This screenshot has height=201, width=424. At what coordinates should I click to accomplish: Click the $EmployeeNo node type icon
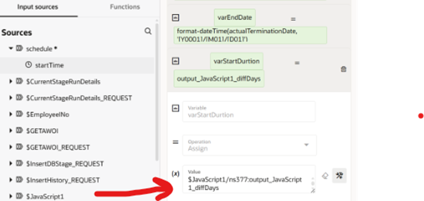click(x=19, y=115)
